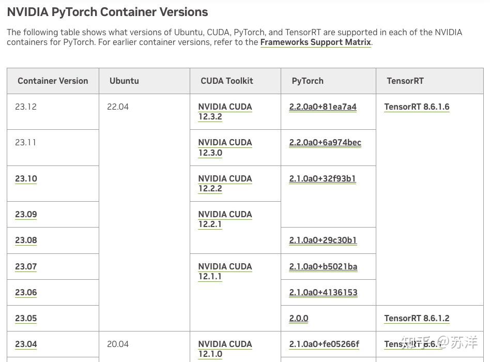Open container version 23.07 link

coord(26,267)
